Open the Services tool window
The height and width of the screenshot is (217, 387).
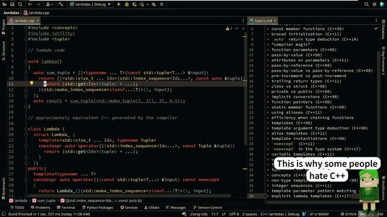click(x=129, y=207)
